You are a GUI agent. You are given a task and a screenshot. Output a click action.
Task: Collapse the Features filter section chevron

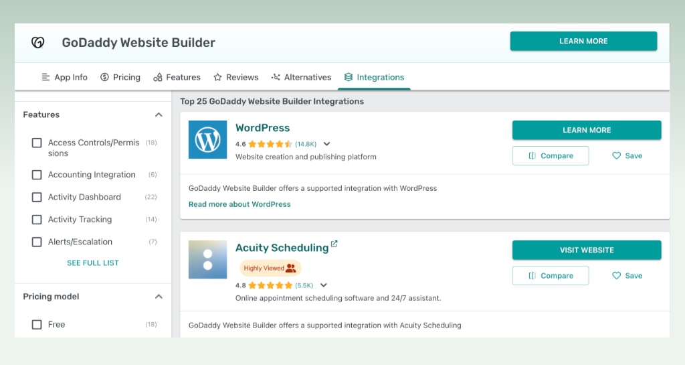[159, 115]
